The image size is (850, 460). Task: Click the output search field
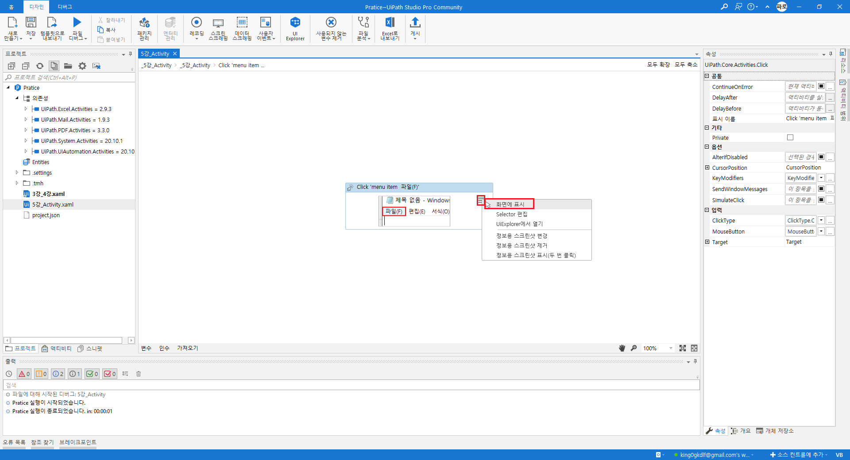(x=351, y=385)
